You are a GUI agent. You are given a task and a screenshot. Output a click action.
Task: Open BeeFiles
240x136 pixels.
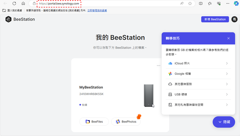click(94, 122)
